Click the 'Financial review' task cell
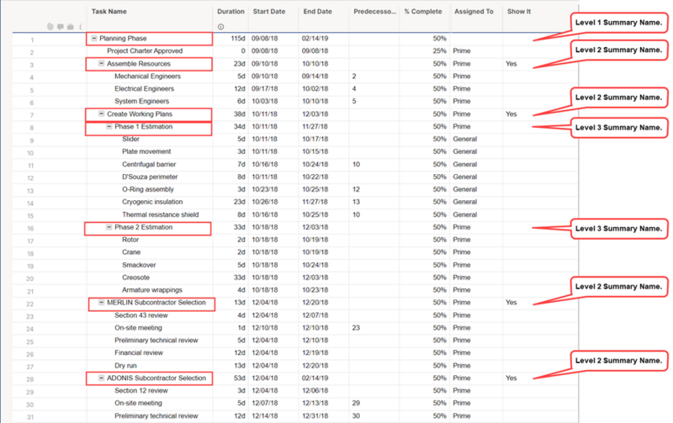The width and height of the screenshot is (673, 423). [139, 352]
